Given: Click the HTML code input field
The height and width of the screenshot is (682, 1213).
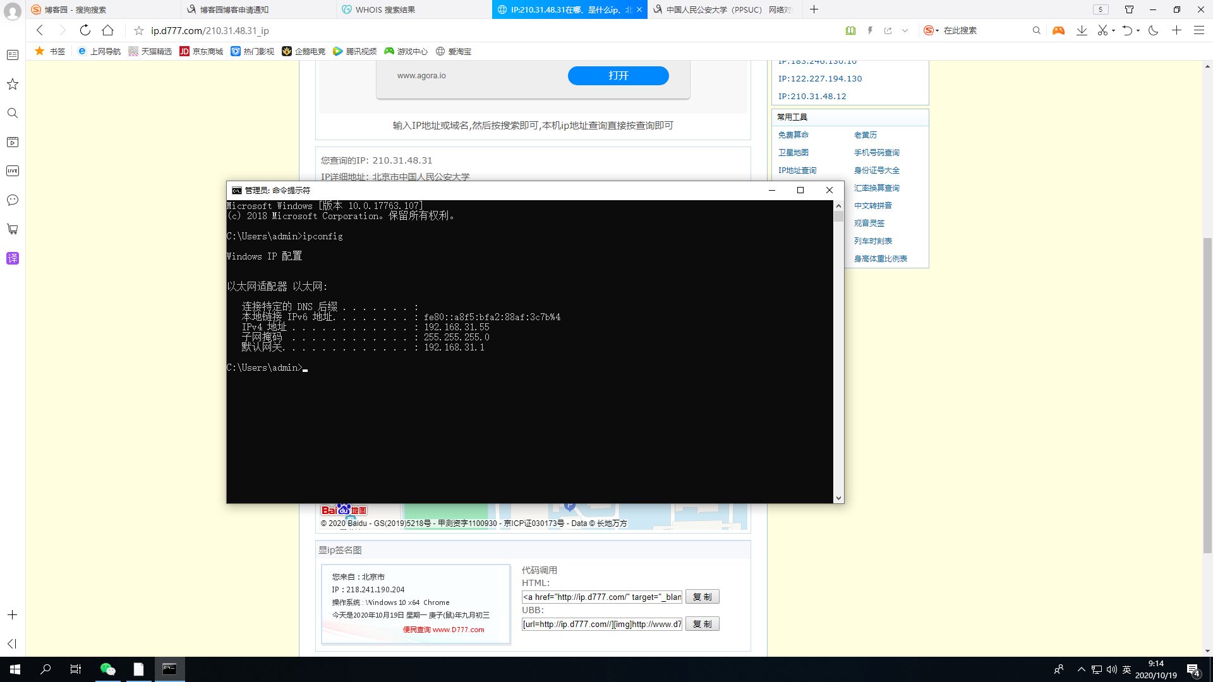Looking at the screenshot, I should (601, 597).
